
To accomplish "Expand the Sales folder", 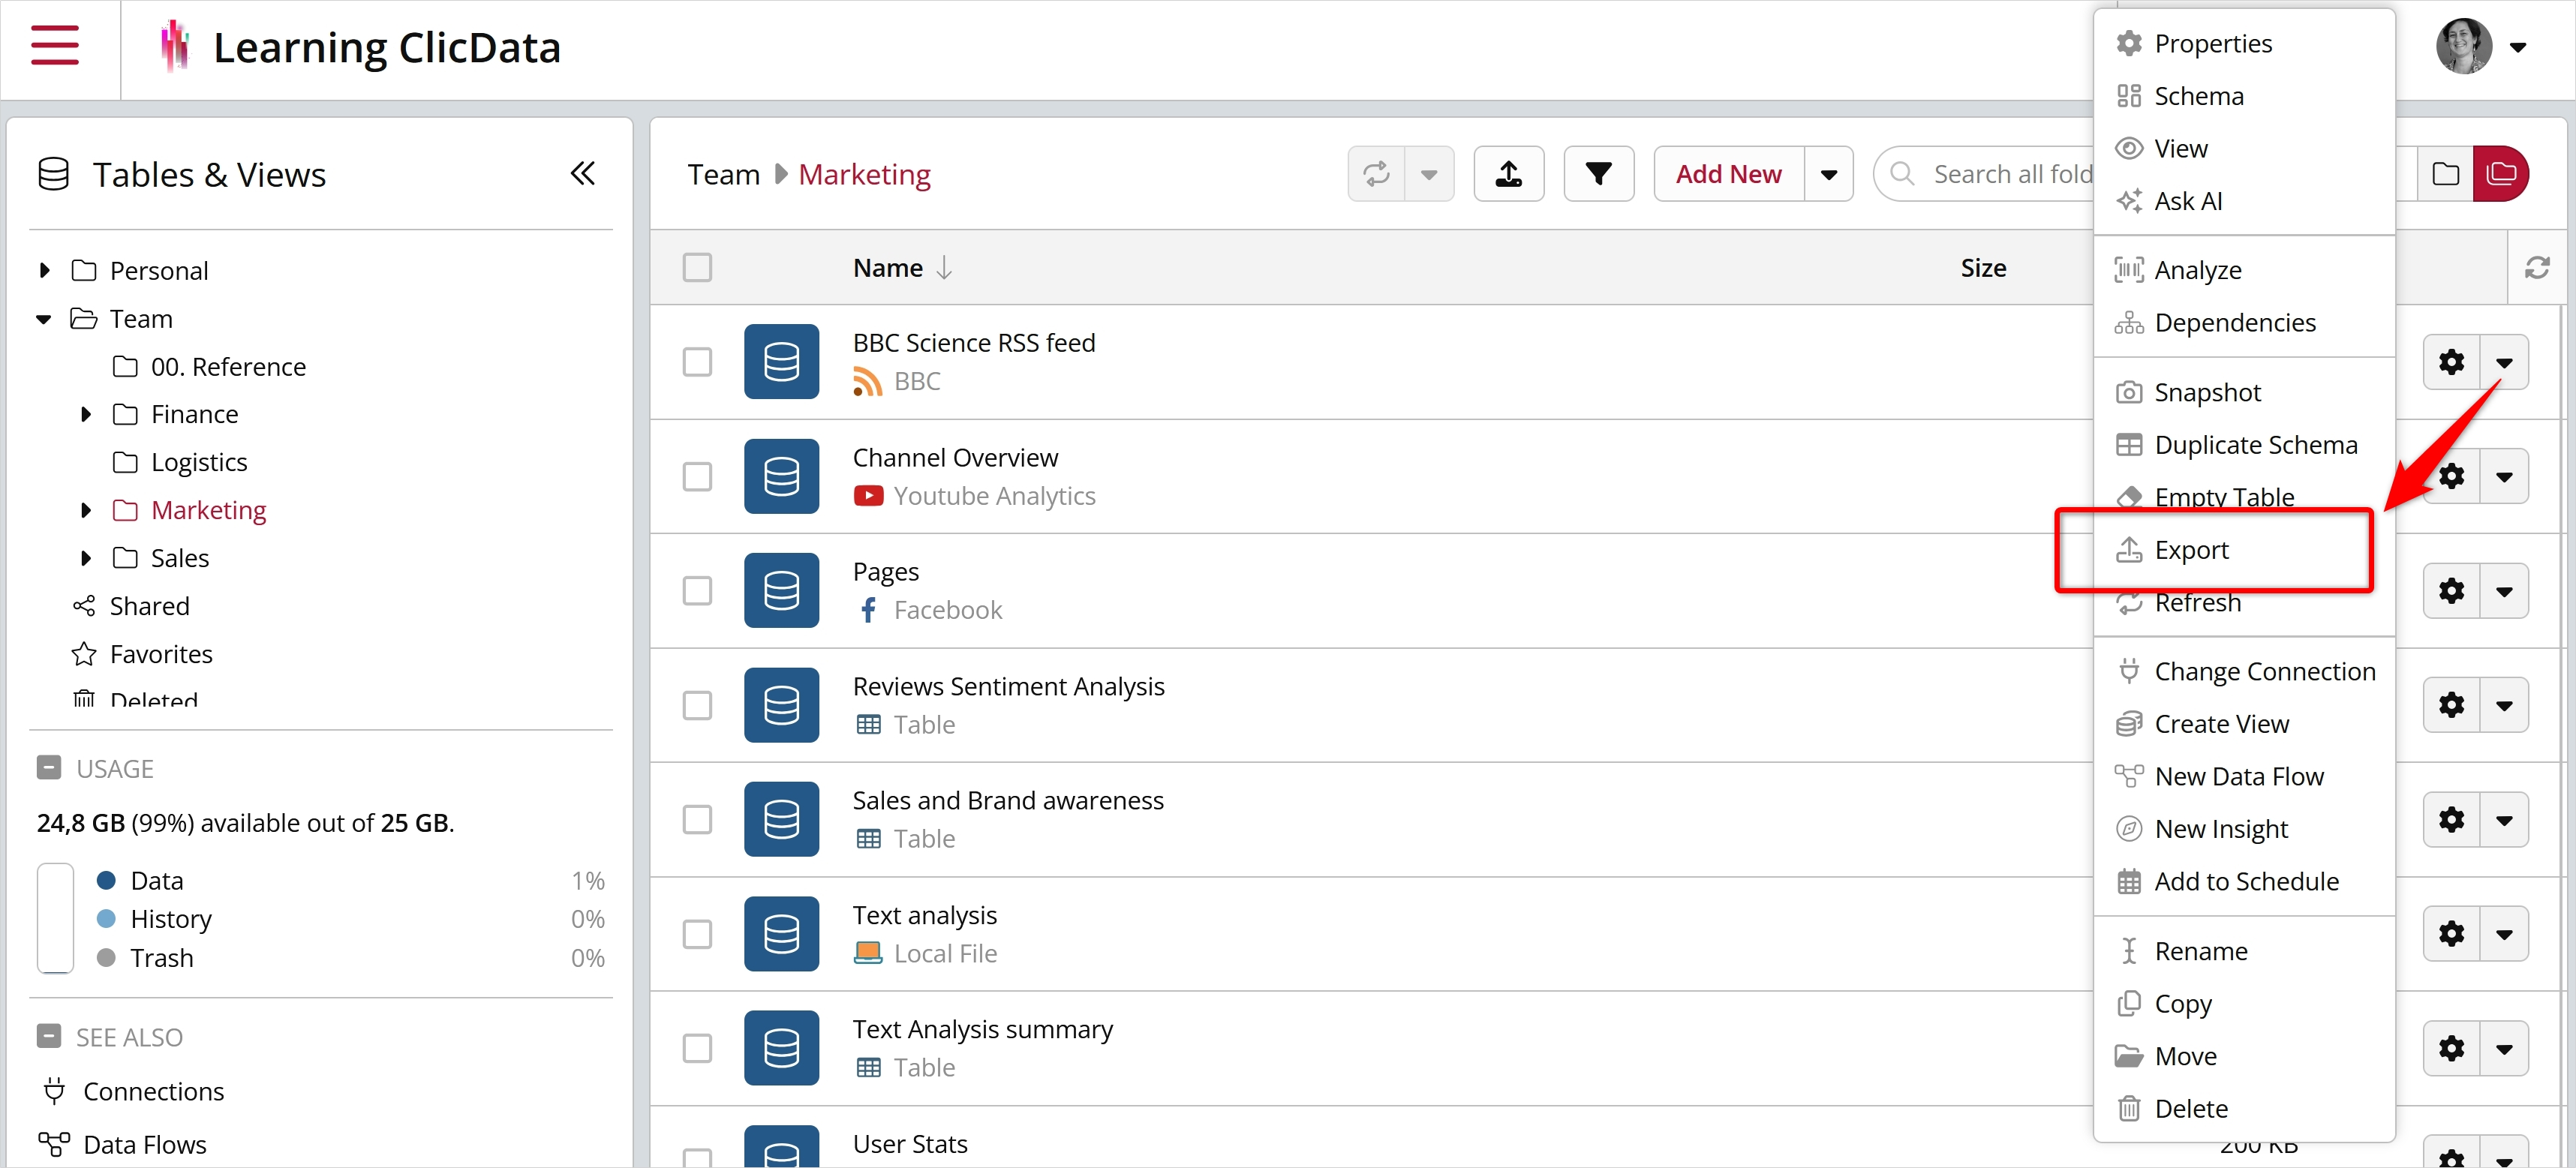I will click(86, 558).
